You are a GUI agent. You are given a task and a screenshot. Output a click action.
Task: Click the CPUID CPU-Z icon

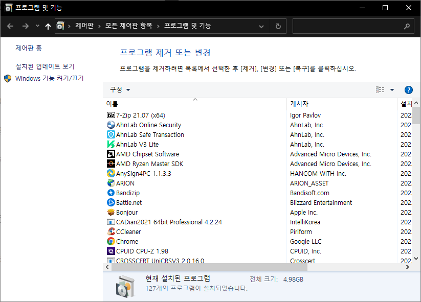pos(111,251)
